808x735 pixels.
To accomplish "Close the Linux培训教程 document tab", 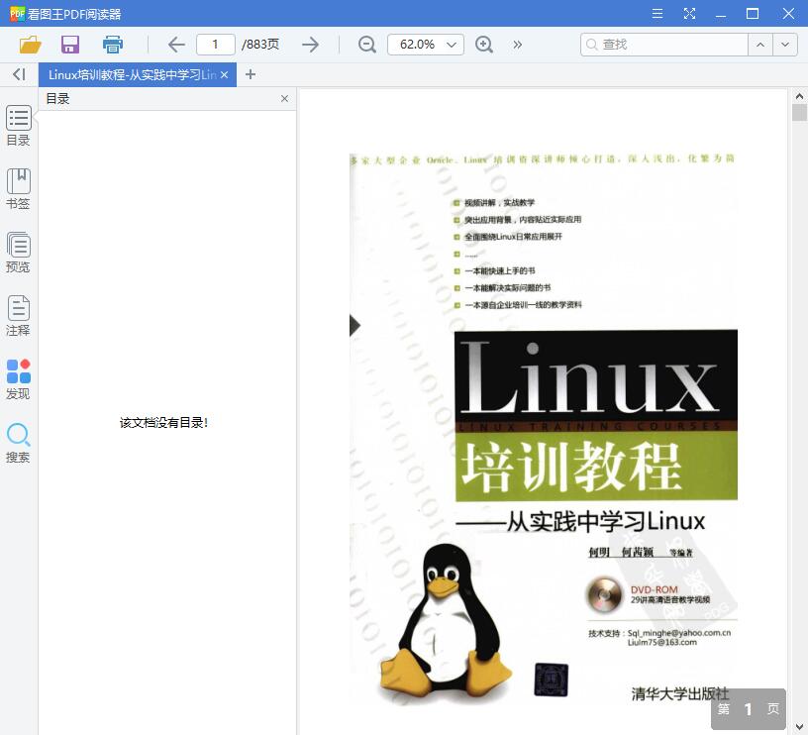I will point(224,74).
